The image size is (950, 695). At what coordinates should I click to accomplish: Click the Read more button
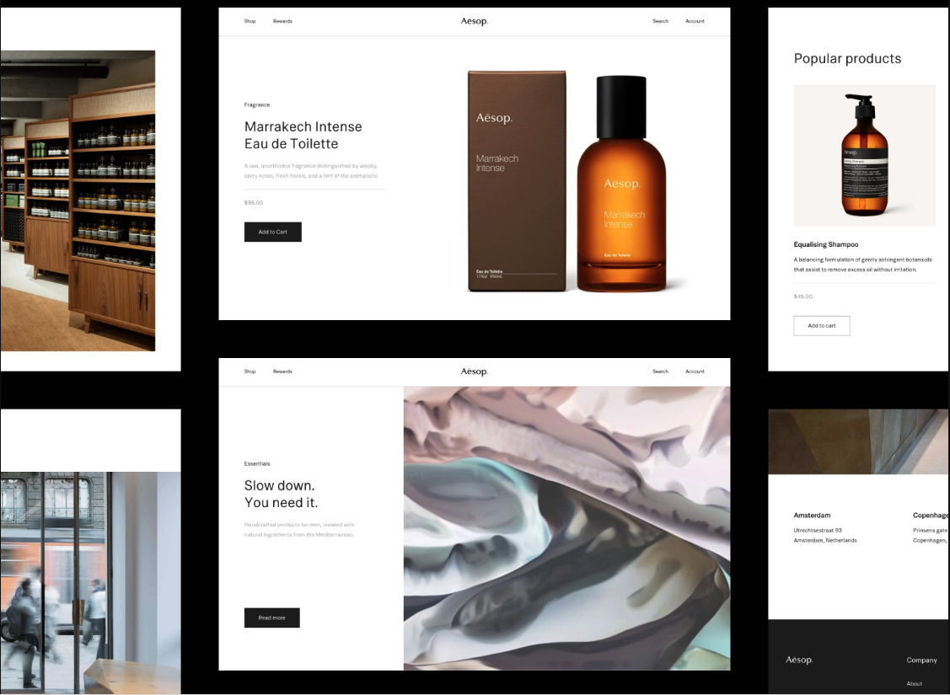tap(271, 617)
